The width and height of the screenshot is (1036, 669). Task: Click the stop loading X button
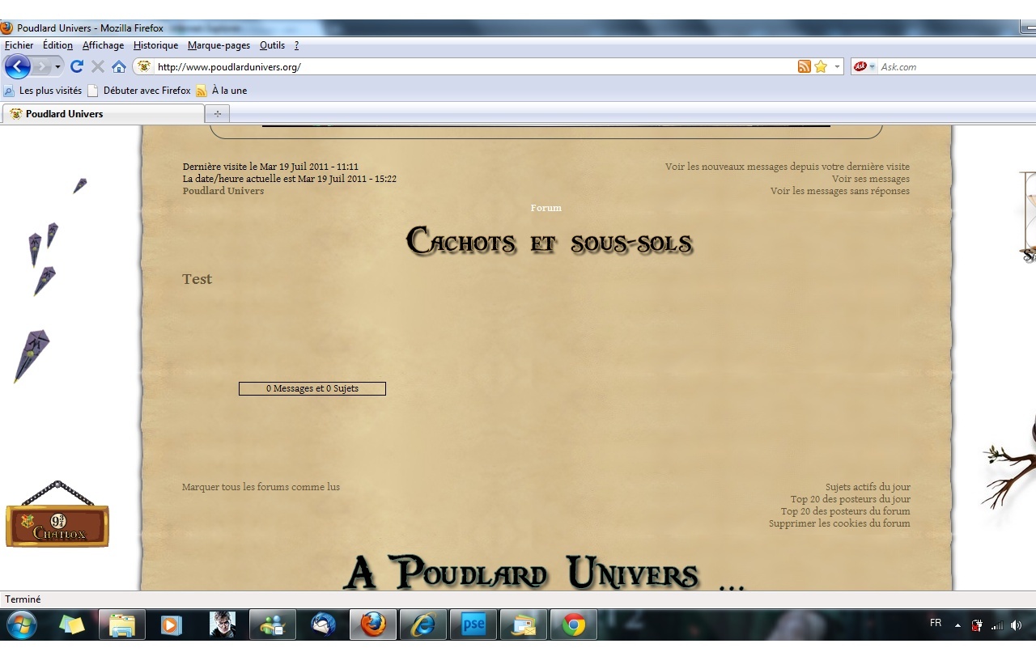[x=98, y=66]
